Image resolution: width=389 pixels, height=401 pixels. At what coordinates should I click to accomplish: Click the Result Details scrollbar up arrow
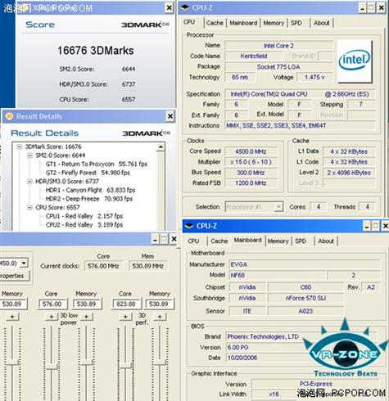click(x=161, y=147)
